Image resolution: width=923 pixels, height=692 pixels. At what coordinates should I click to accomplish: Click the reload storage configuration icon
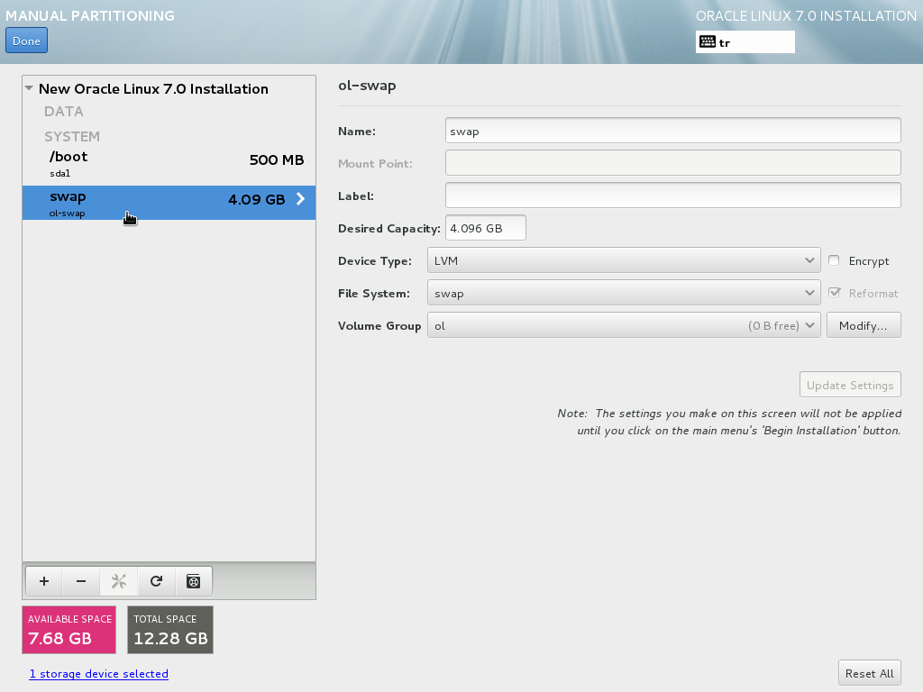pyautogui.click(x=156, y=581)
